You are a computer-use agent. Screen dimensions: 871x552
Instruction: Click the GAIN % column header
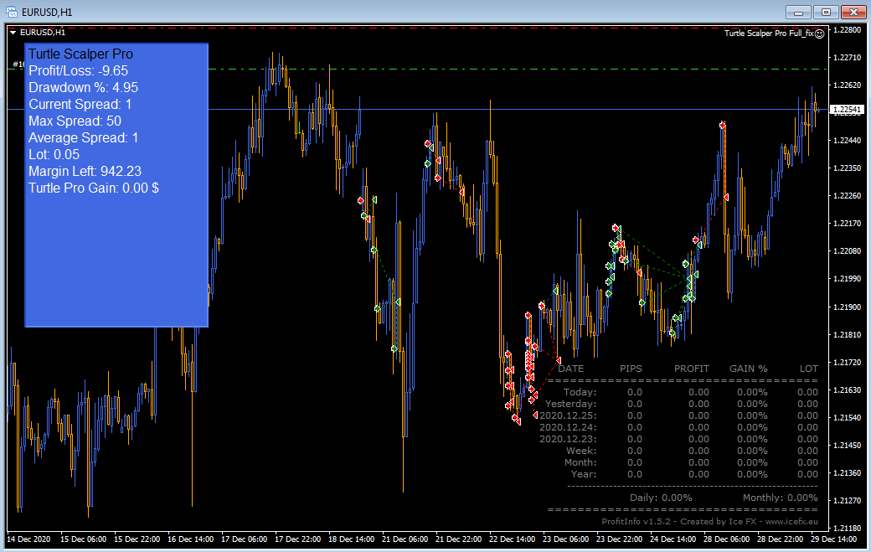coord(748,369)
